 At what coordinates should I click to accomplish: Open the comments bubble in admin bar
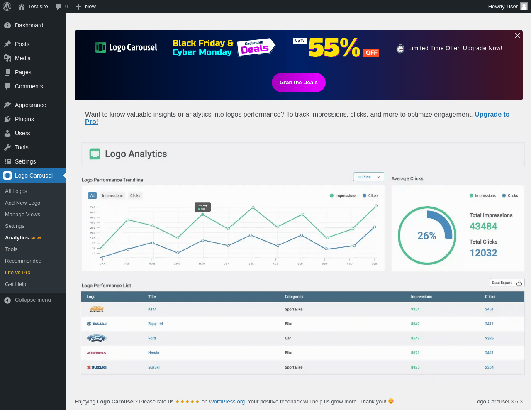pos(58,7)
